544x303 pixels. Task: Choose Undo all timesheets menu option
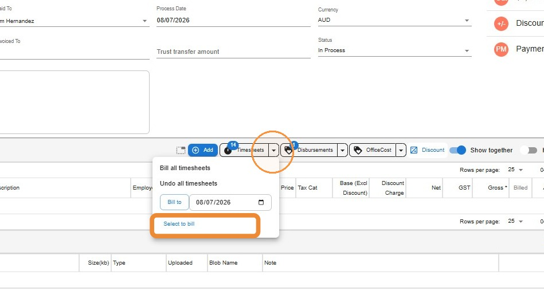pos(189,183)
